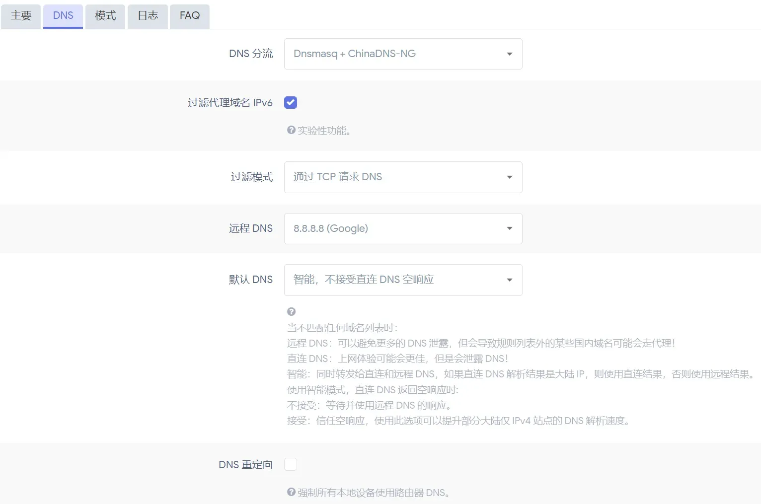Click help icon above 当不匹配任何域名列表时
Image resolution: width=761 pixels, height=504 pixels.
[x=292, y=311]
